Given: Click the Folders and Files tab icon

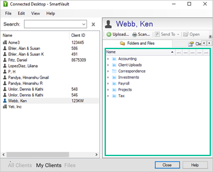Looking at the screenshot, I should click(122, 43).
